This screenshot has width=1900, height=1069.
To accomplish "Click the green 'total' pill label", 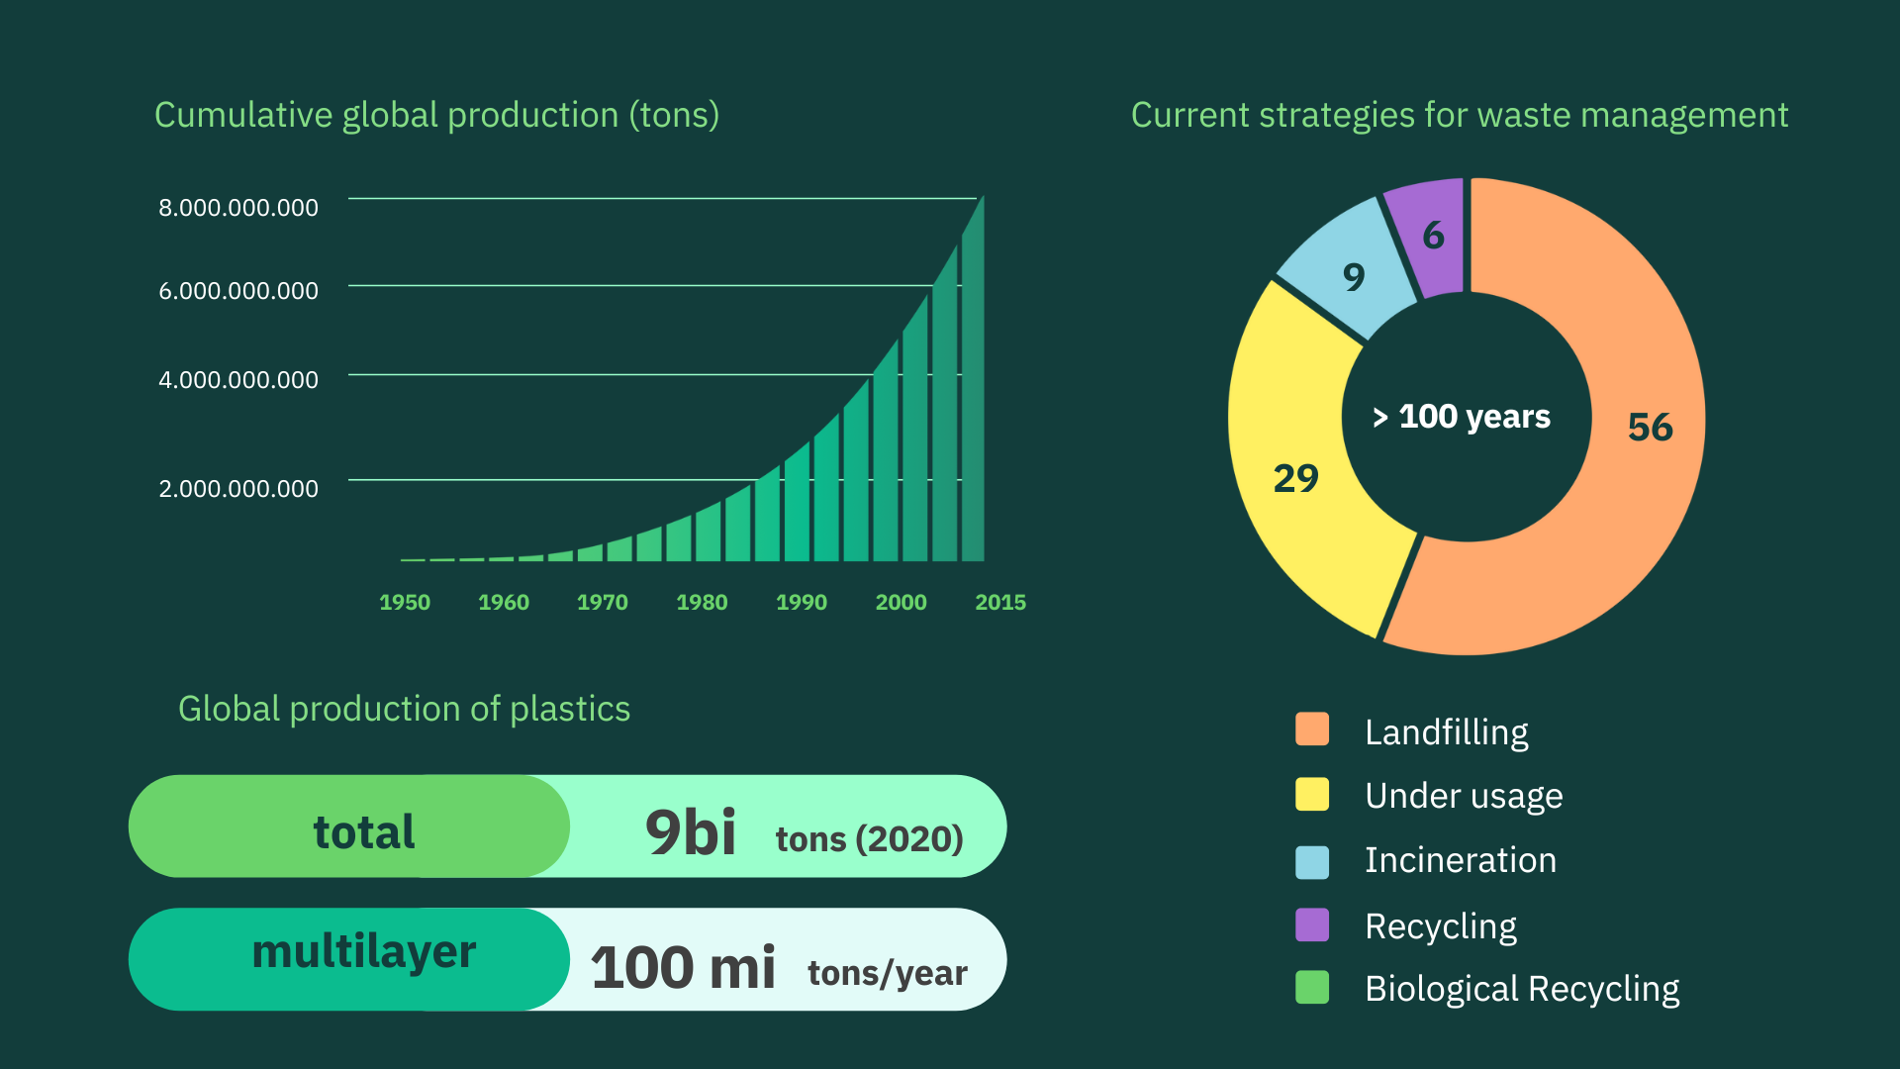I will click(x=363, y=830).
